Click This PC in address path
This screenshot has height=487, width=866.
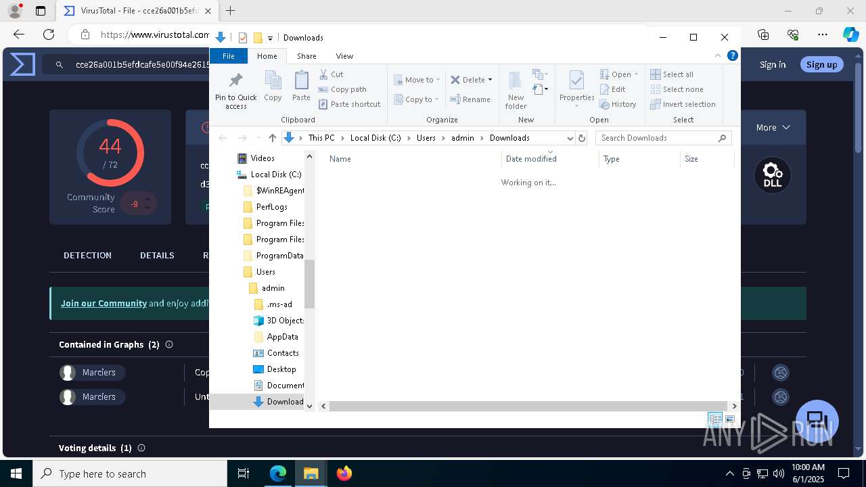click(321, 138)
